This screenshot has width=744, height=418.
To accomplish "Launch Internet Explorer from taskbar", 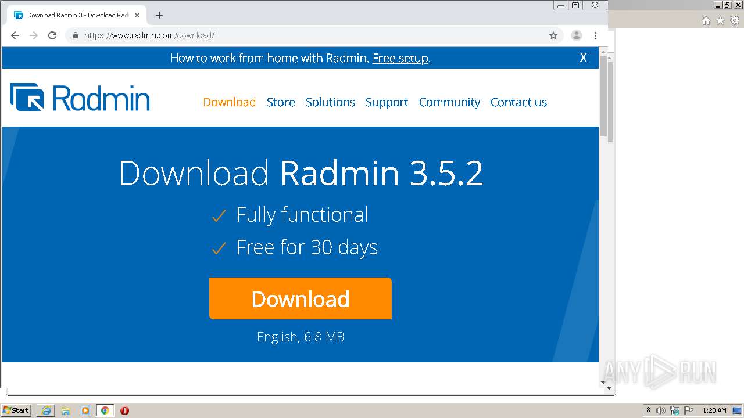I will 46,410.
